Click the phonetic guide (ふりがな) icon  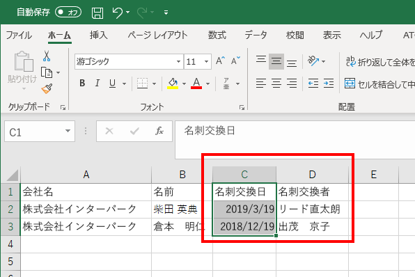pos(226,84)
